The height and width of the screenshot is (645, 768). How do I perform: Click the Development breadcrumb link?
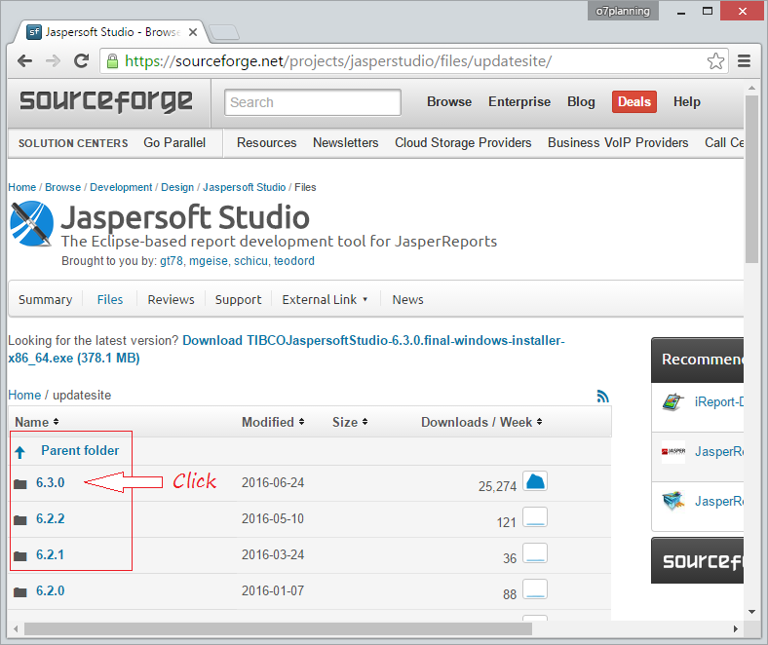(121, 187)
